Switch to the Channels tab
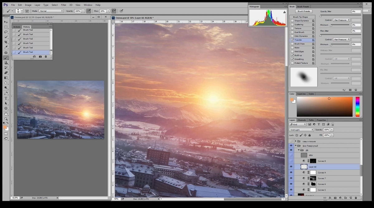 coord(302,120)
